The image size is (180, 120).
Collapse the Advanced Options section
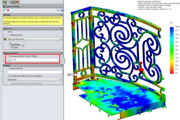(61, 53)
